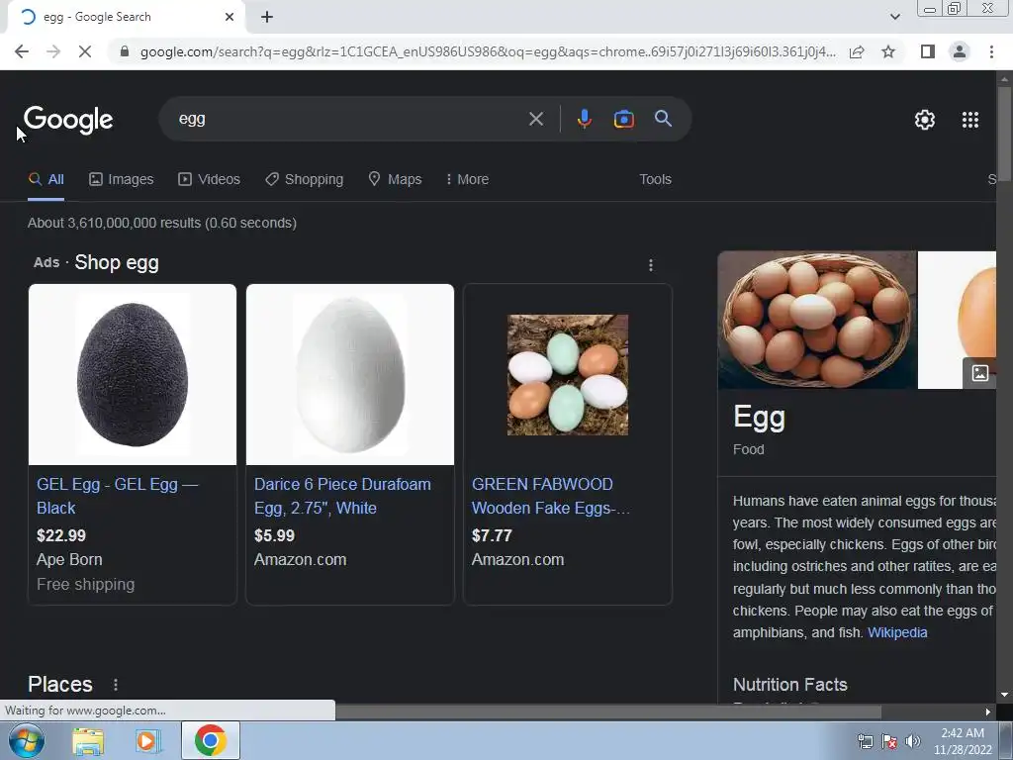Open a new tab with plus

point(267,17)
